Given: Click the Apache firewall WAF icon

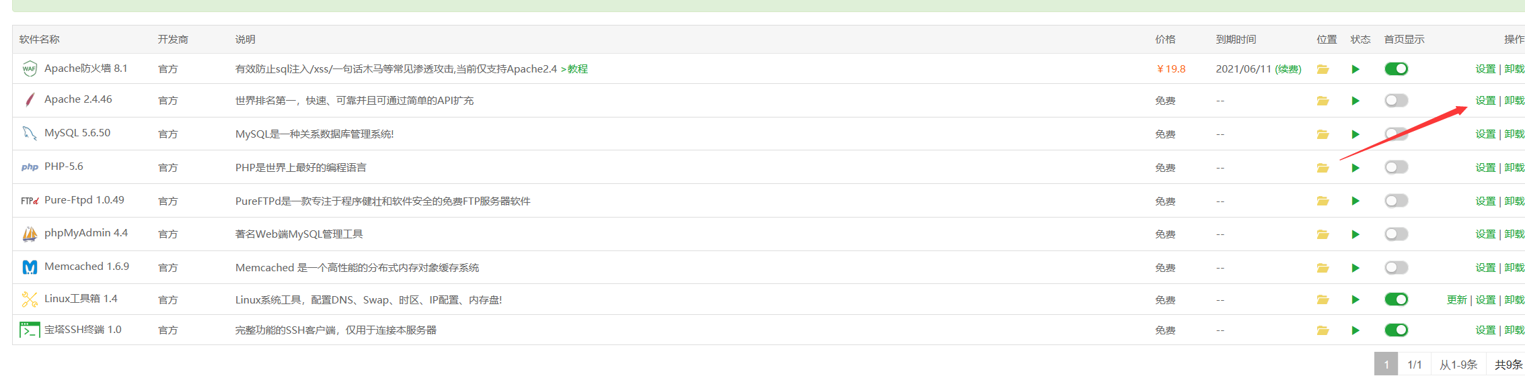Looking at the screenshot, I should coord(30,68).
